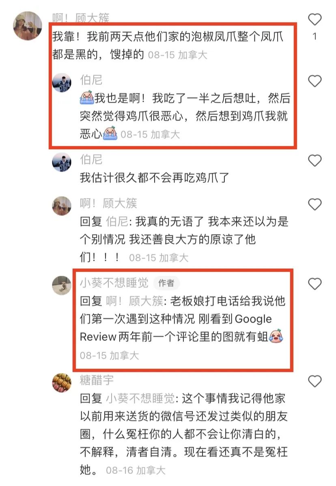Open 糖醋宇's macaron avatar
The width and height of the screenshot is (336, 486).
point(62,383)
